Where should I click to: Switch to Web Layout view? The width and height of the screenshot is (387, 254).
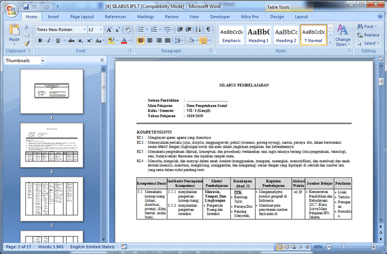294,247
